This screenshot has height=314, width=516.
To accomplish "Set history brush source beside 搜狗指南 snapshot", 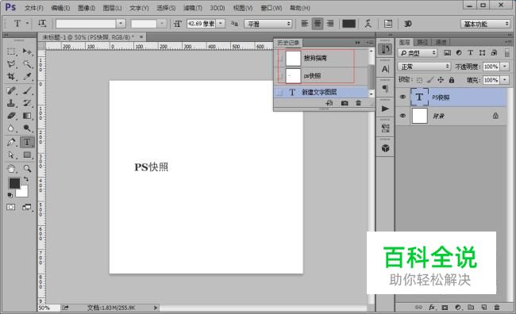I will pyautogui.click(x=281, y=58).
